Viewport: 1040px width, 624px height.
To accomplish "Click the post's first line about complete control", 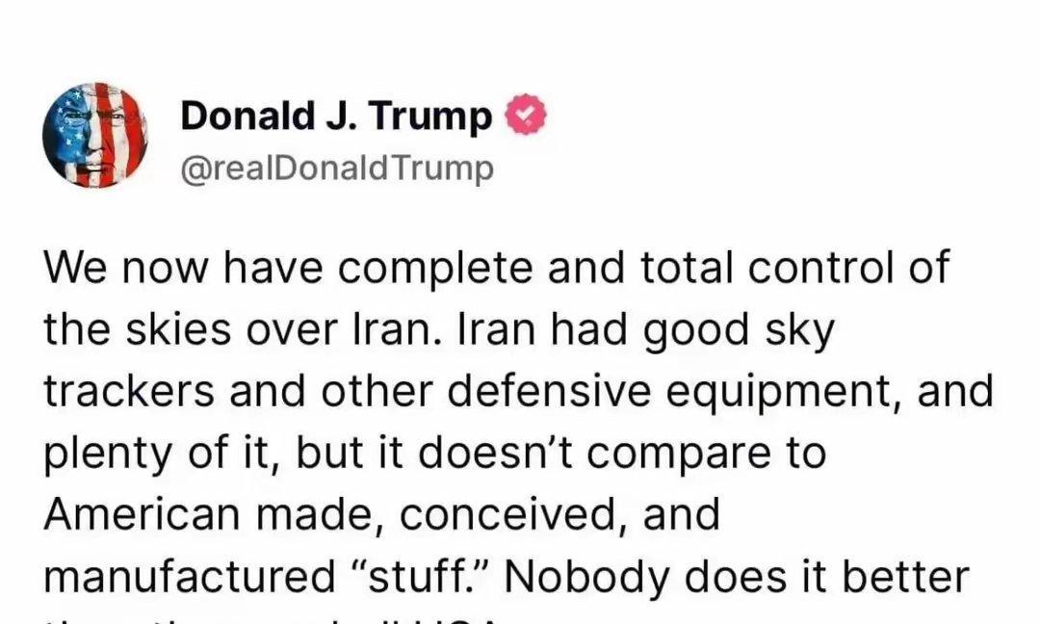I will tap(497, 267).
